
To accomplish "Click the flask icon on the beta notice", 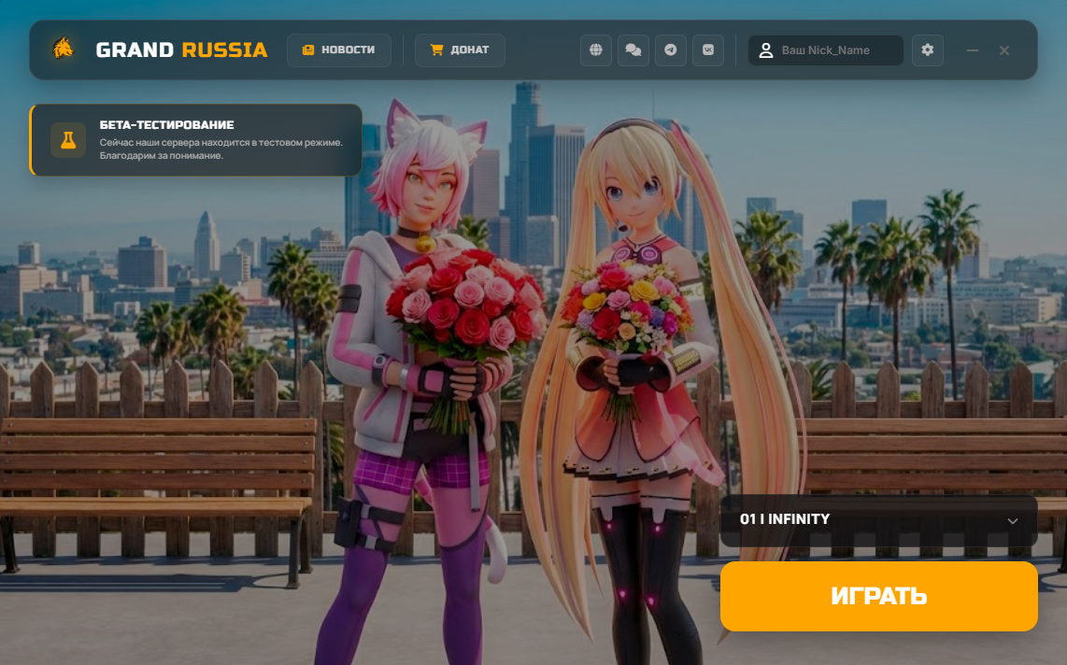I will coord(68,140).
